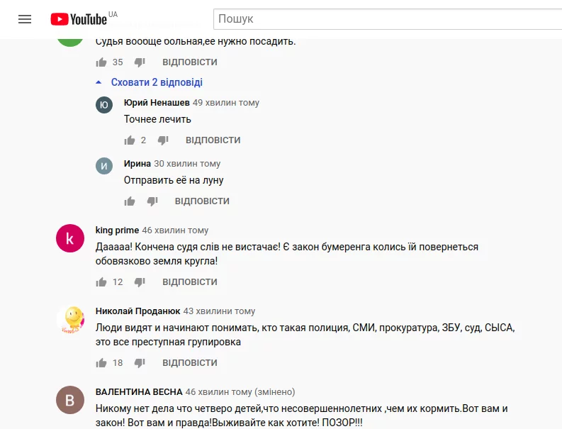
Task: Open Николай Проданюк's channel name link
Action: (x=137, y=311)
